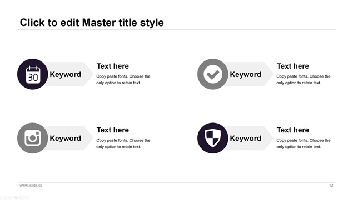Open the pen and pointer tools control
This screenshot has height=200, width=353.
pyautogui.click(x=11, y=198)
